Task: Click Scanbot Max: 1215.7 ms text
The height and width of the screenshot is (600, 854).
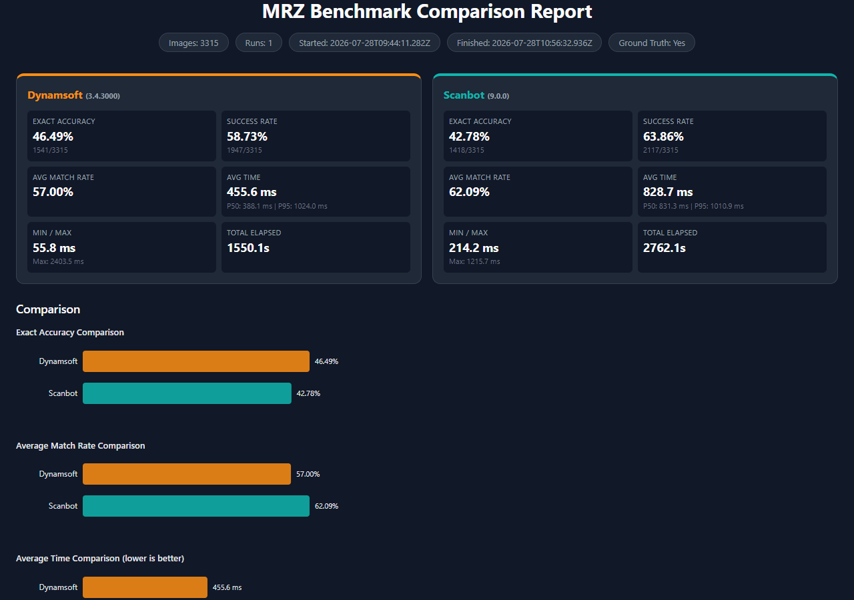Action: coord(474,261)
